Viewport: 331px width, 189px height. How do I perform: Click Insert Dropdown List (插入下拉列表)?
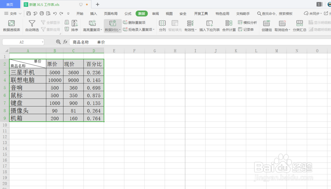pyautogui.click(x=210, y=26)
